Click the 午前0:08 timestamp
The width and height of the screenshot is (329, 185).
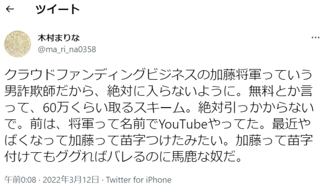point(21,180)
